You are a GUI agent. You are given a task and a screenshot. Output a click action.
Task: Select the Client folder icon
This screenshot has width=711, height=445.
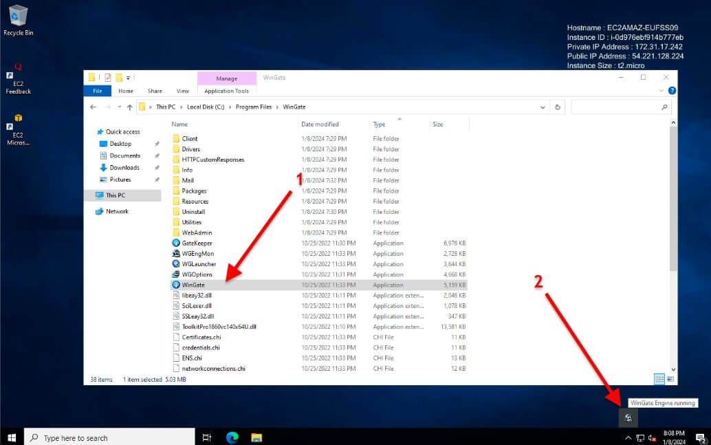click(176, 139)
